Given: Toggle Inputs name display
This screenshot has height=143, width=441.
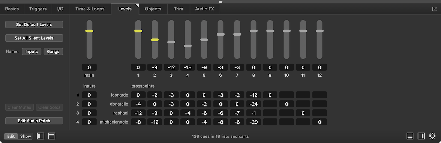Looking at the screenshot, I should pyautogui.click(x=32, y=51).
